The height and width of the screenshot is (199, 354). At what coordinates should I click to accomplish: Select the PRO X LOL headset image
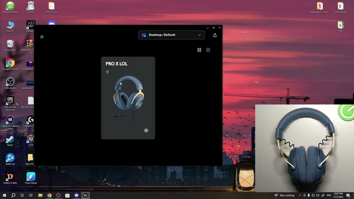pos(128,98)
